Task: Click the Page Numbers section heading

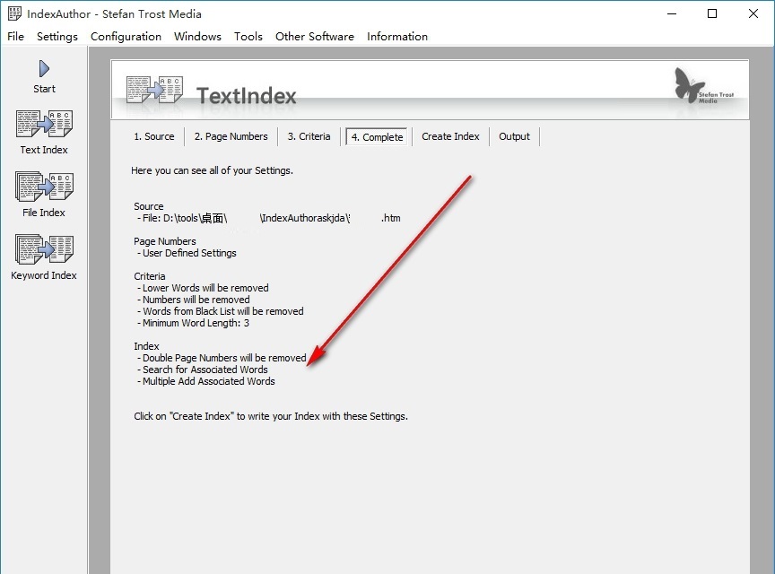Action: pyautogui.click(x=165, y=241)
